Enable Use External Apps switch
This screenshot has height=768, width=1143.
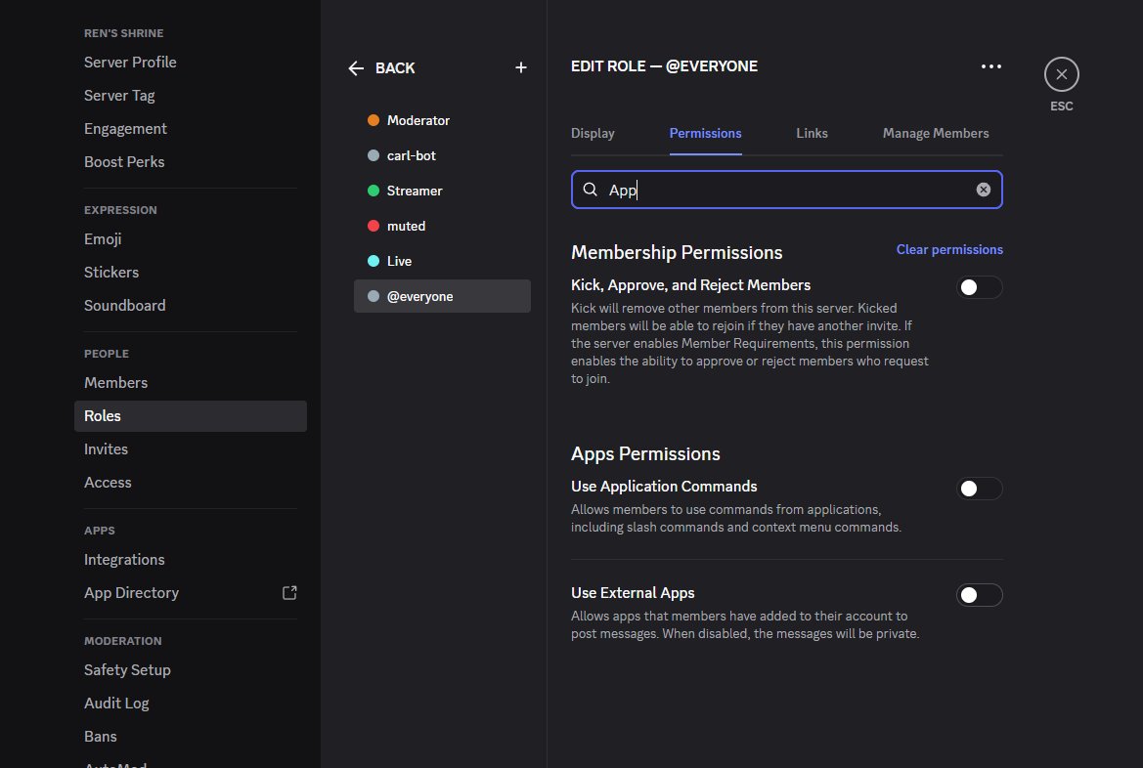tap(979, 595)
